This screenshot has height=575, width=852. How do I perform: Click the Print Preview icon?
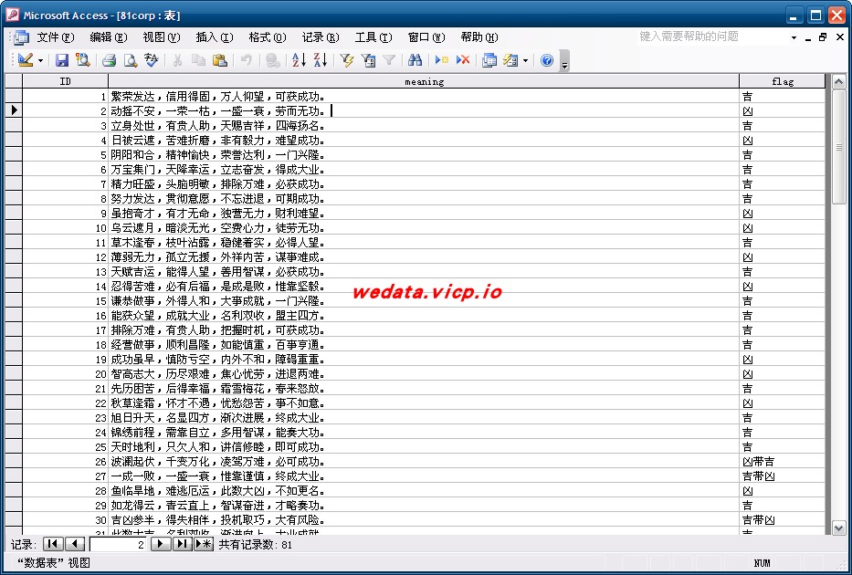131,60
